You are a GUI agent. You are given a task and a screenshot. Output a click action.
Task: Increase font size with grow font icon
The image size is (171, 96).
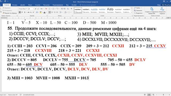click(36, 9)
